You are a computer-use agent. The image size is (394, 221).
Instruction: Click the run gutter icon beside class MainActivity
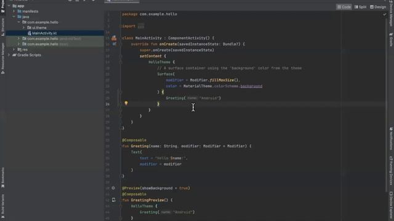point(114,38)
